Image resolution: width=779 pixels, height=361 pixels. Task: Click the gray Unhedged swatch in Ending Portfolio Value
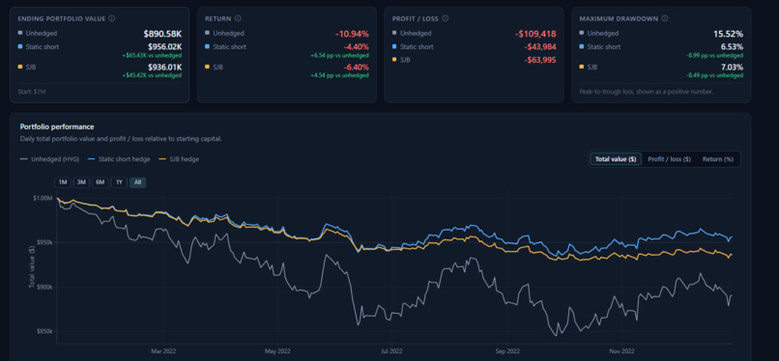(x=20, y=33)
